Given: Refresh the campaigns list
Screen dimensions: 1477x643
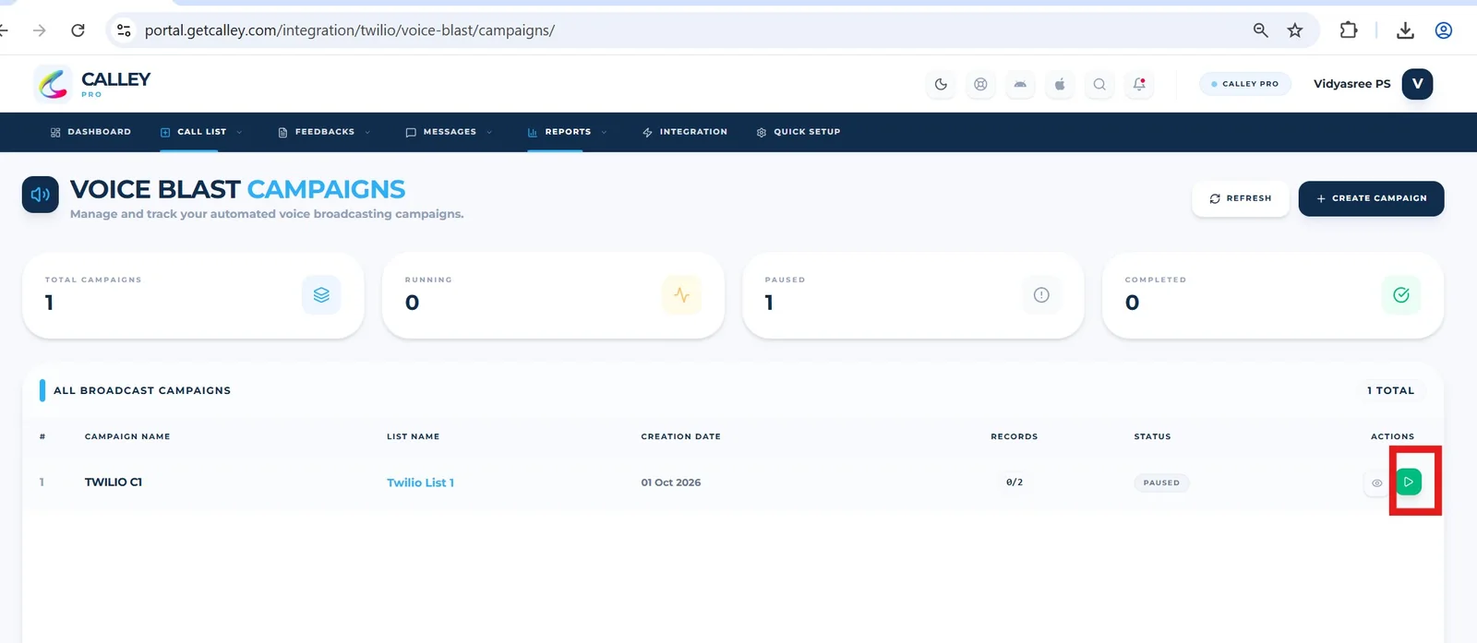Looking at the screenshot, I should [1240, 198].
